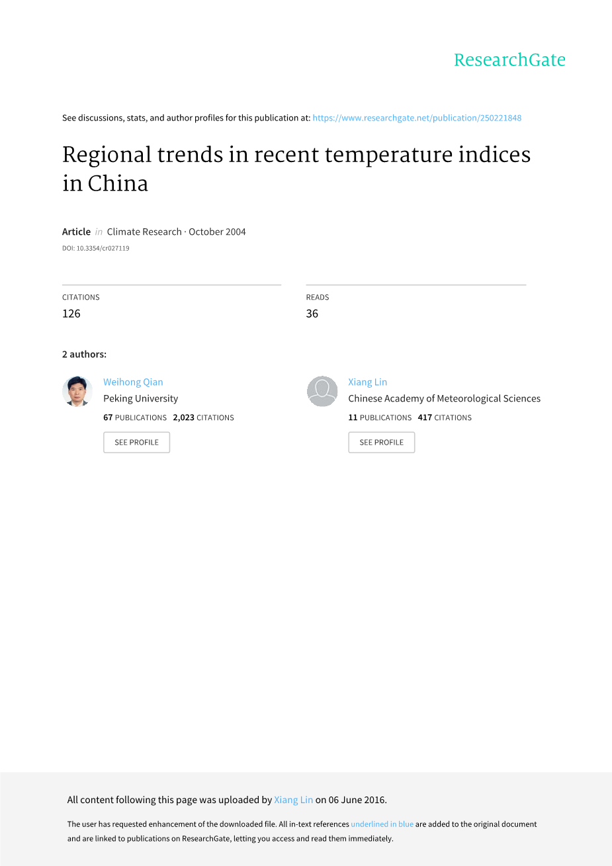Click the "underlined in blue" footer link
Image resolution: width=612 pixels, height=866 pixels.
[382, 824]
